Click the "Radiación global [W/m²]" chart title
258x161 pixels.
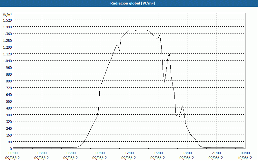click(133, 3)
